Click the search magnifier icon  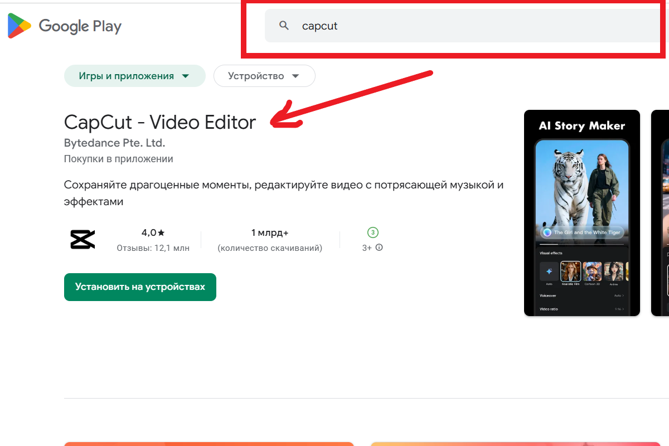point(284,26)
